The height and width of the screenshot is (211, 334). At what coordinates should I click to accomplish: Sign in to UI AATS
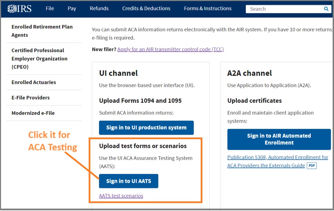pyautogui.click(x=129, y=181)
